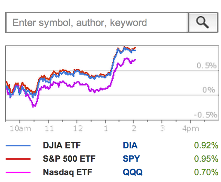Click the 0% gridline label on chart

coord(209,90)
